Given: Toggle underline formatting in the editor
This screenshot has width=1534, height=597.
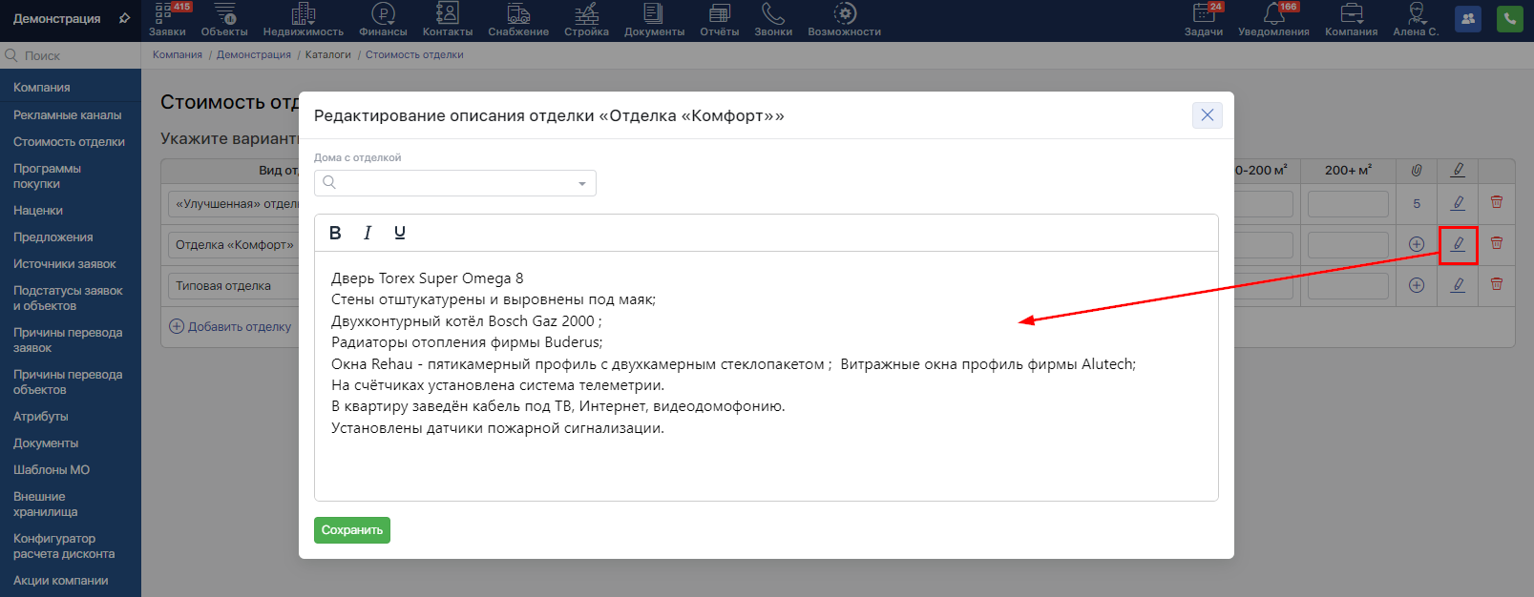Looking at the screenshot, I should pos(400,233).
